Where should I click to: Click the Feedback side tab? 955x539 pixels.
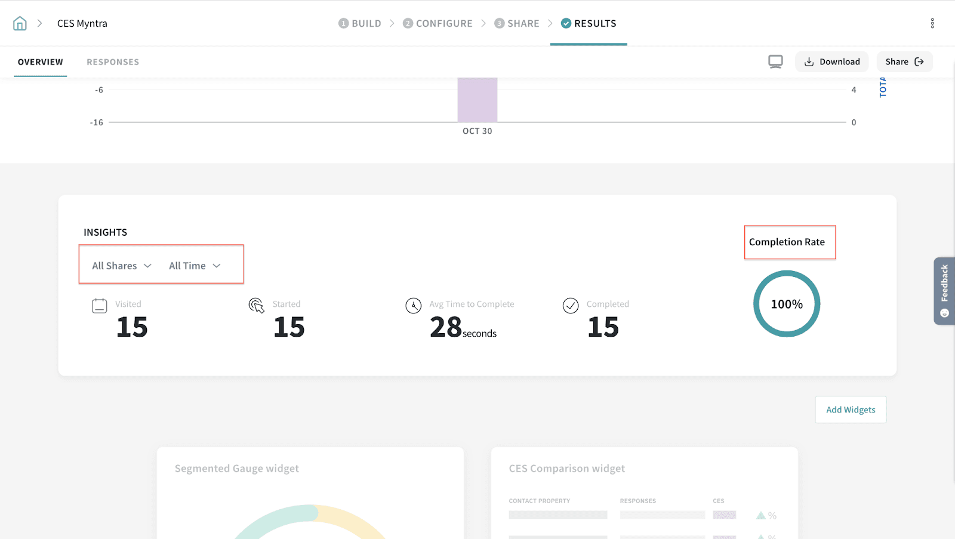944,291
